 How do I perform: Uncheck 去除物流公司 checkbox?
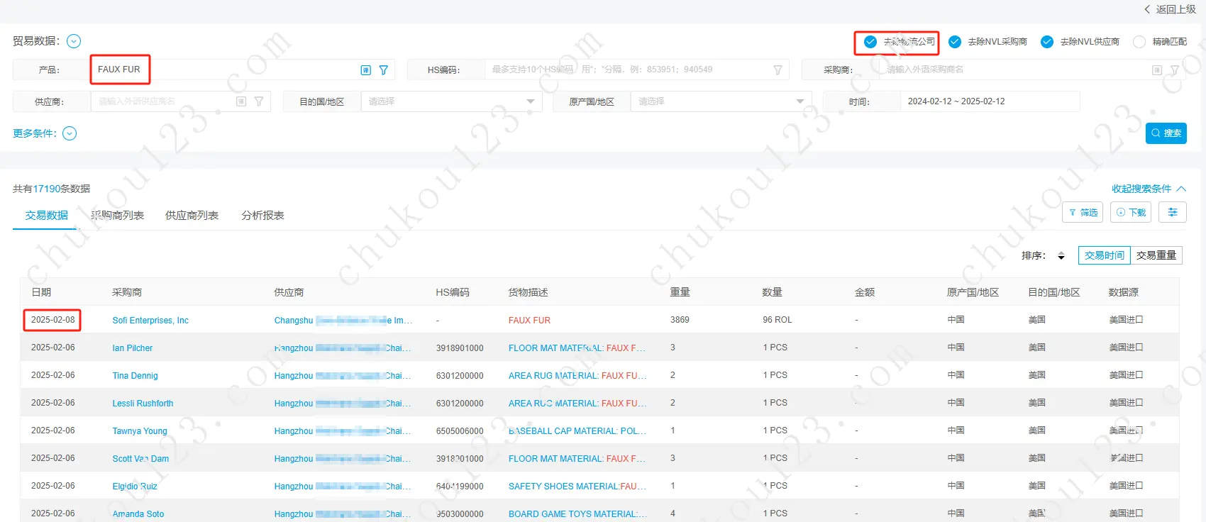[870, 42]
